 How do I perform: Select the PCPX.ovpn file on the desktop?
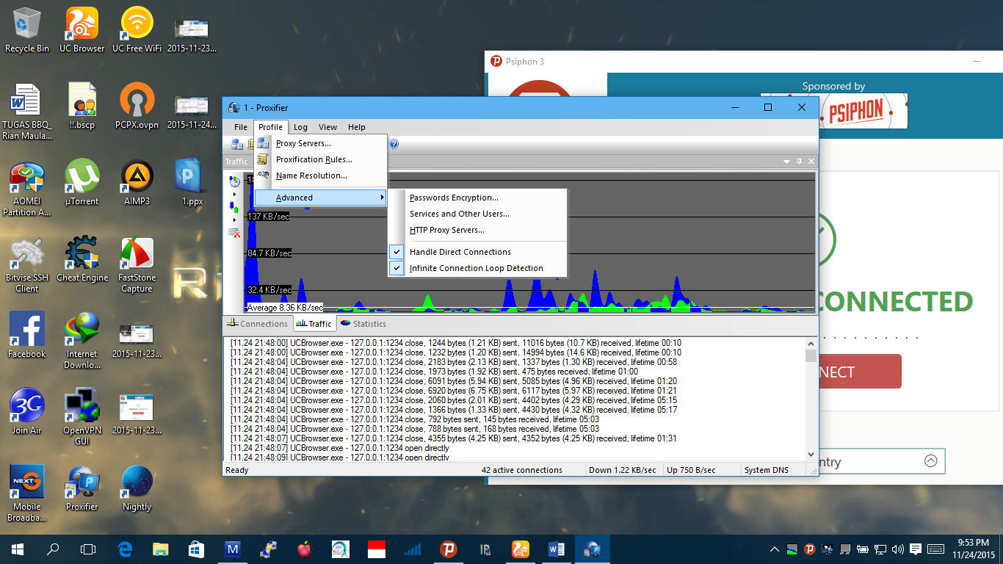click(137, 106)
